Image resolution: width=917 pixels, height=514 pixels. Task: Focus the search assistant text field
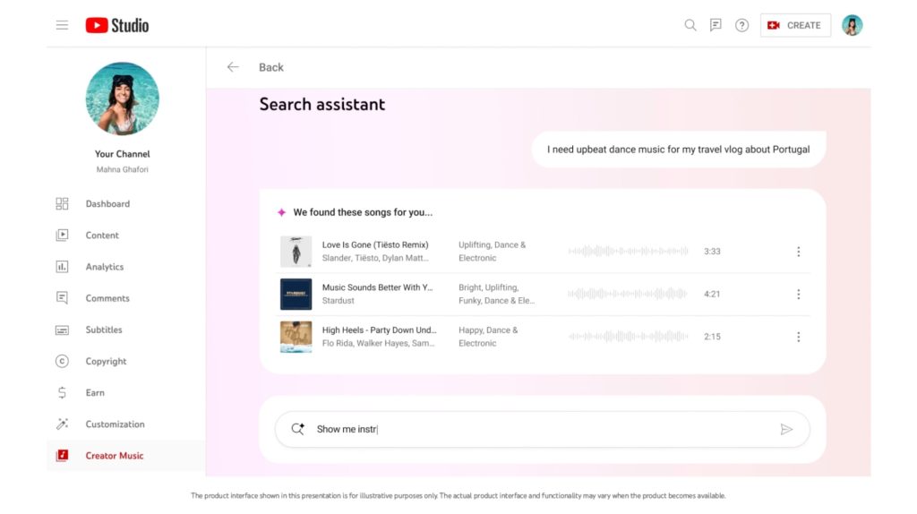537,430
